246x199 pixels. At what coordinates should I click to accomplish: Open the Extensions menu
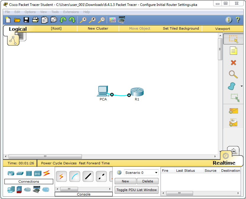71,12
